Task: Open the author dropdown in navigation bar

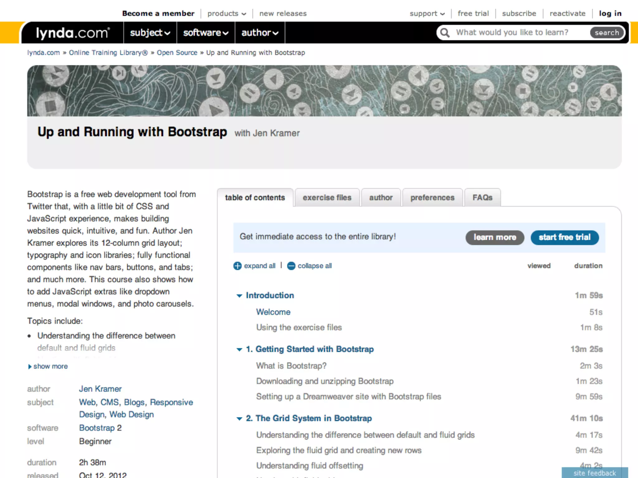Action: [259, 33]
